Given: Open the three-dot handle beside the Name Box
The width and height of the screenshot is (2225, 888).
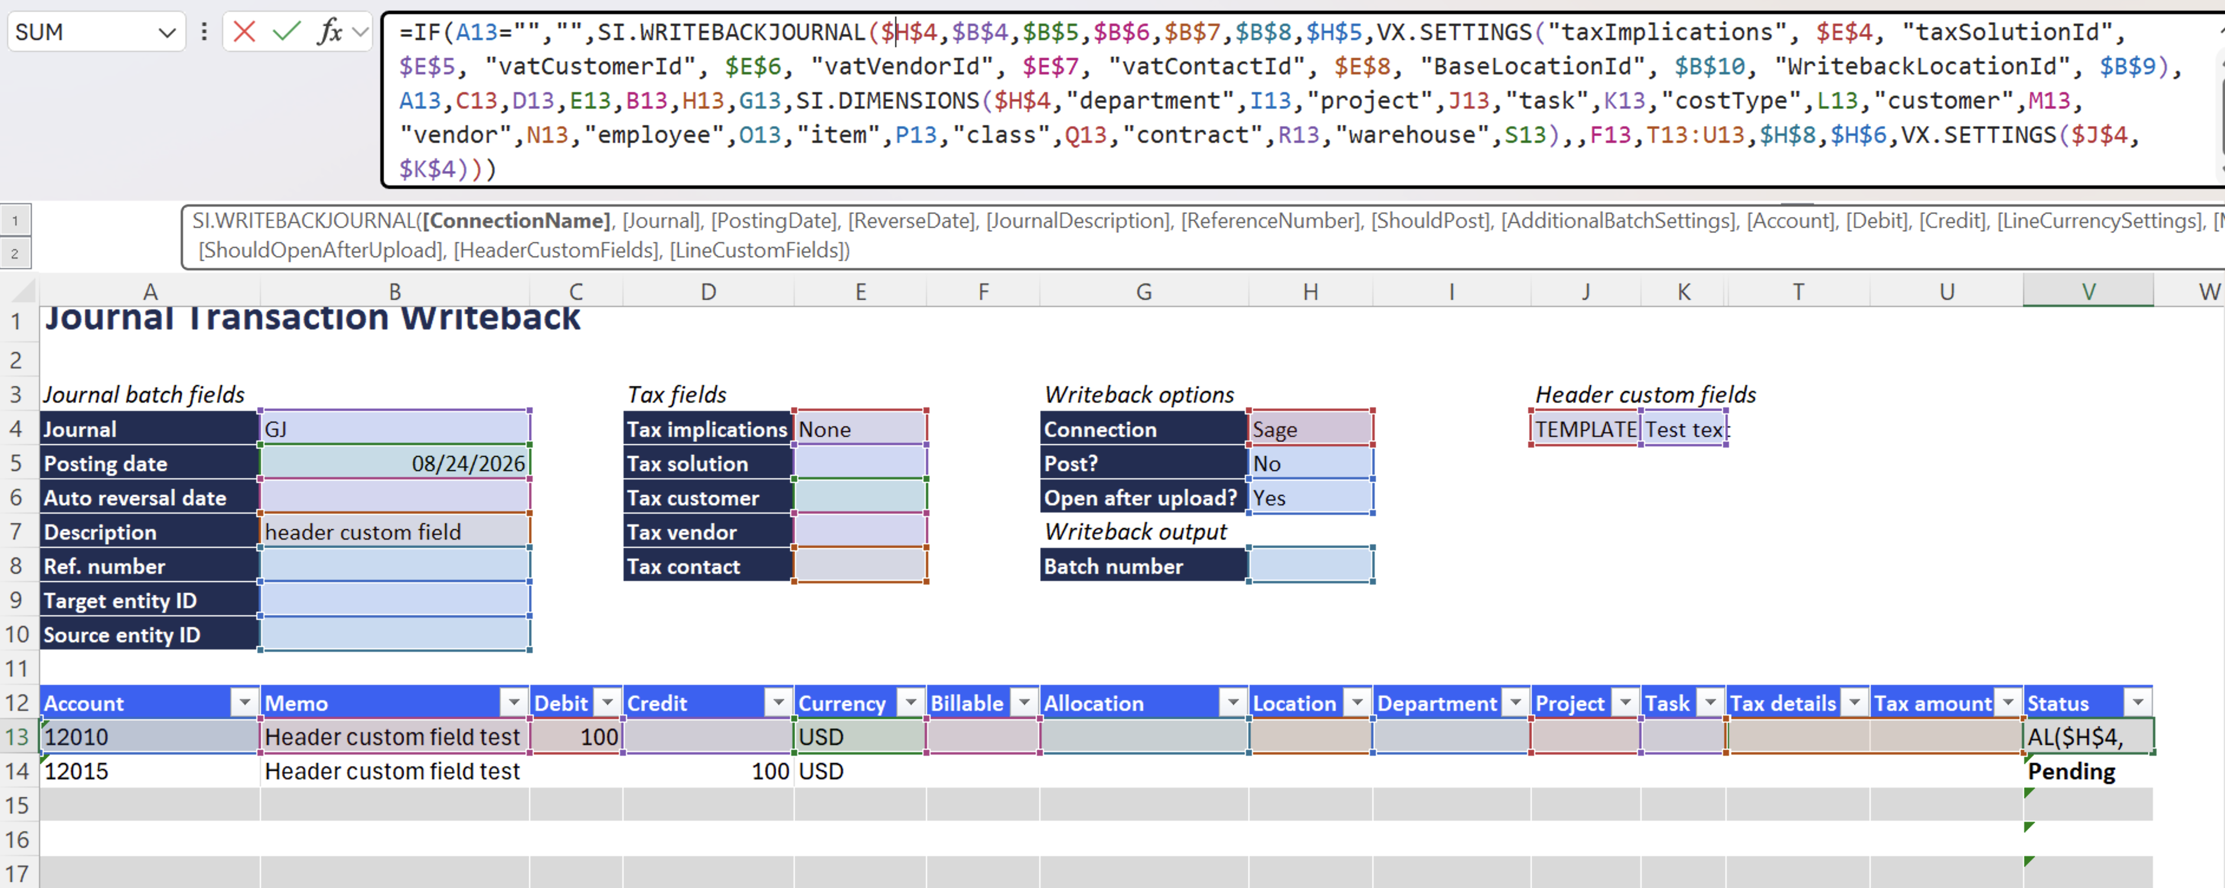Looking at the screenshot, I should pyautogui.click(x=204, y=32).
